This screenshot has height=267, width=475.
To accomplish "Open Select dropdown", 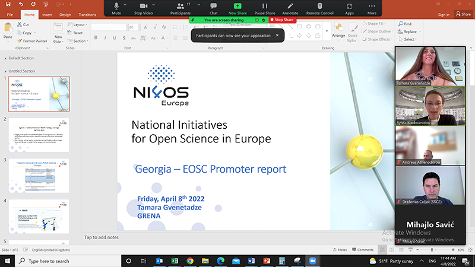I will 408,39.
